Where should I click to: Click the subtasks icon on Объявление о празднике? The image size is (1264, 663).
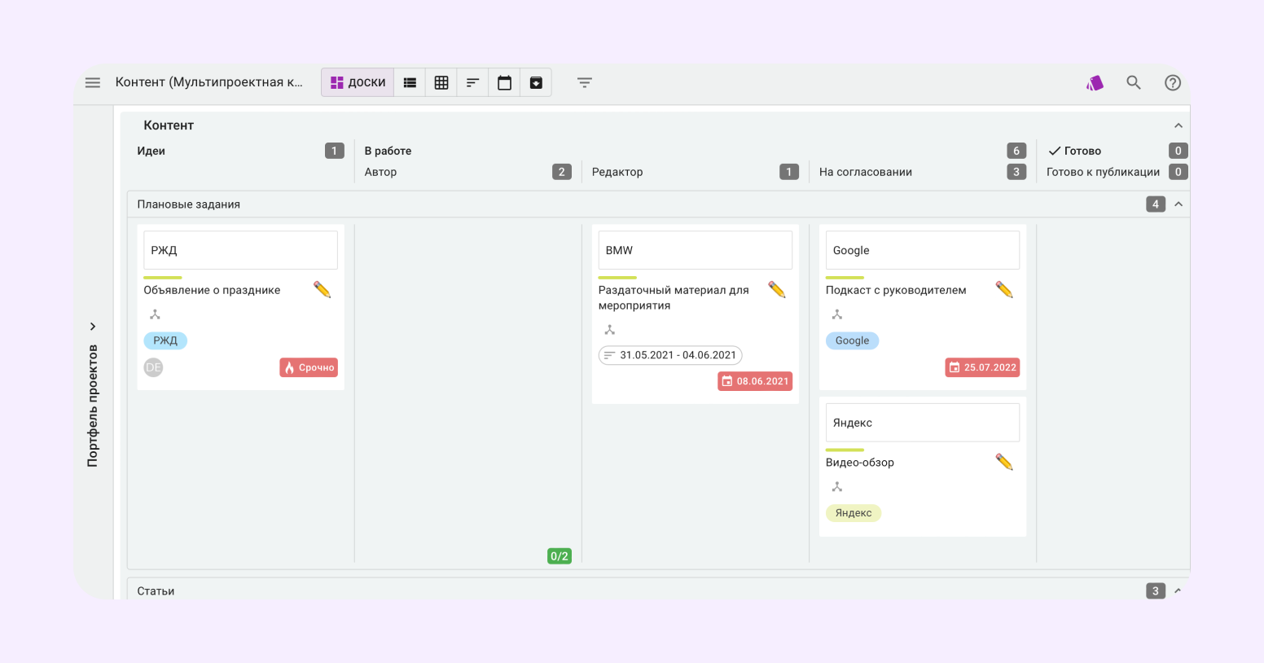pyautogui.click(x=155, y=314)
